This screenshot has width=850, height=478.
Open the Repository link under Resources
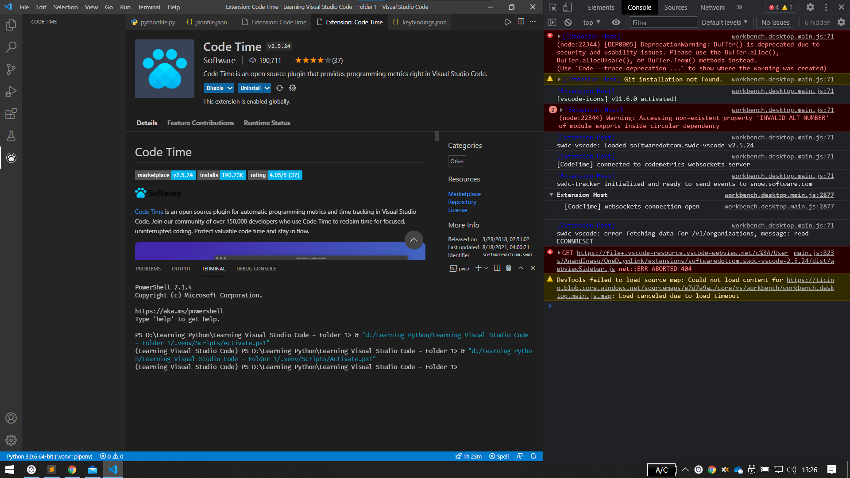click(462, 202)
